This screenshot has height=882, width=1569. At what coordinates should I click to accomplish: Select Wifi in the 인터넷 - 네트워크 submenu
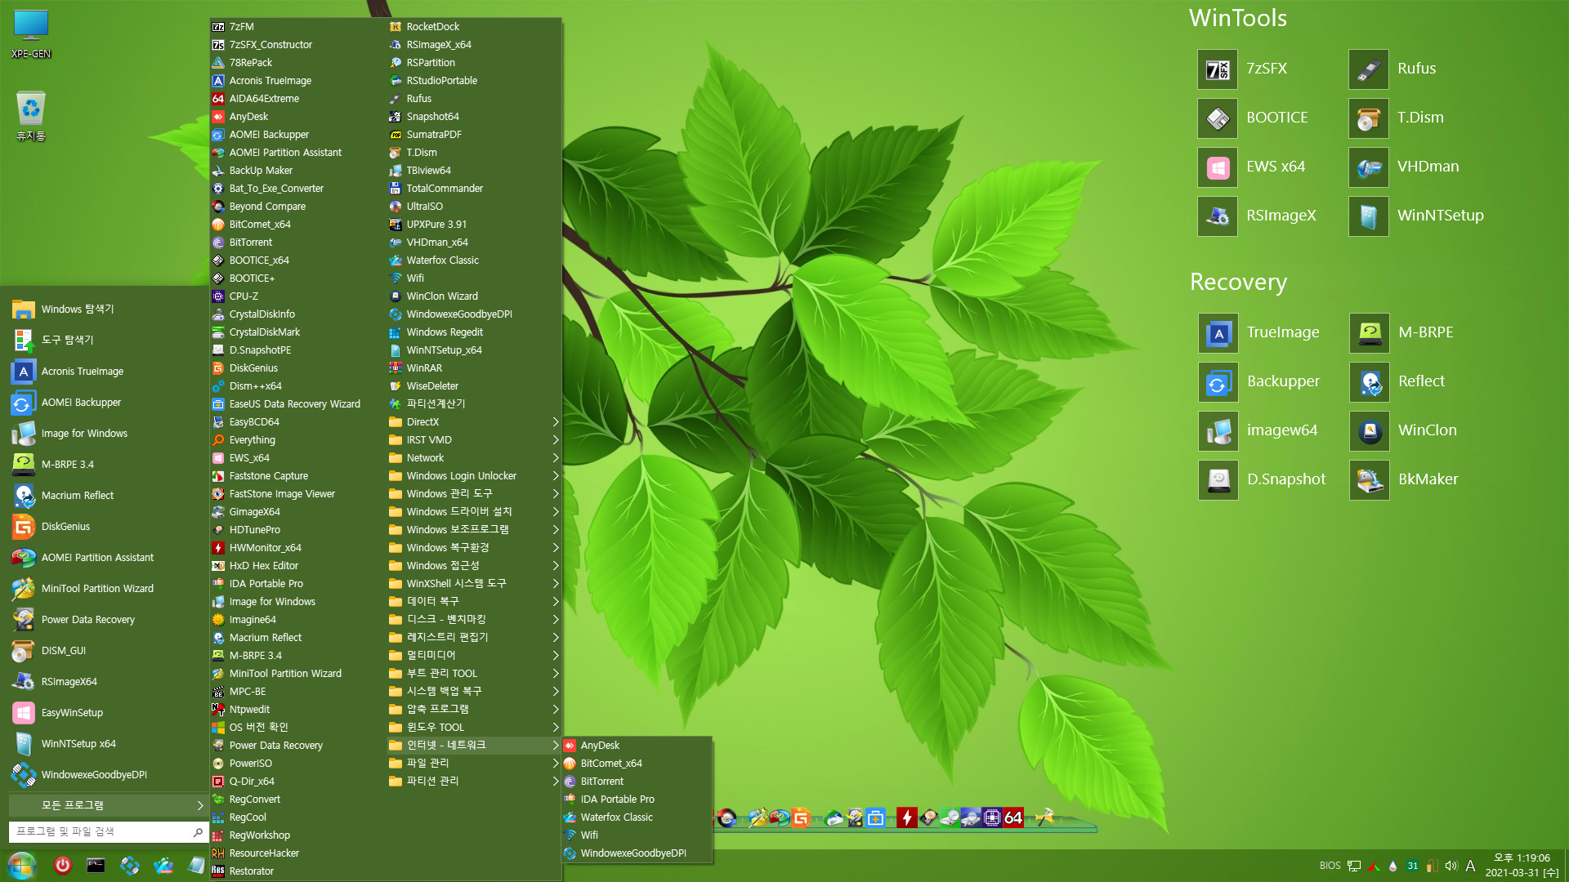pos(637,835)
